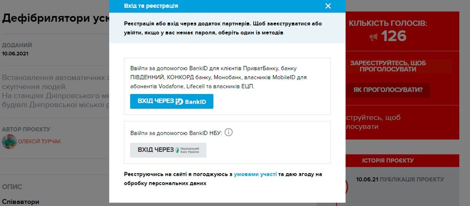470x206 pixels.
Task: Click ЗАРЕЄСТРУЙТЕСЬ, ЩОБ ПРОГОЛОСУВАТИ button
Action: pos(388,66)
